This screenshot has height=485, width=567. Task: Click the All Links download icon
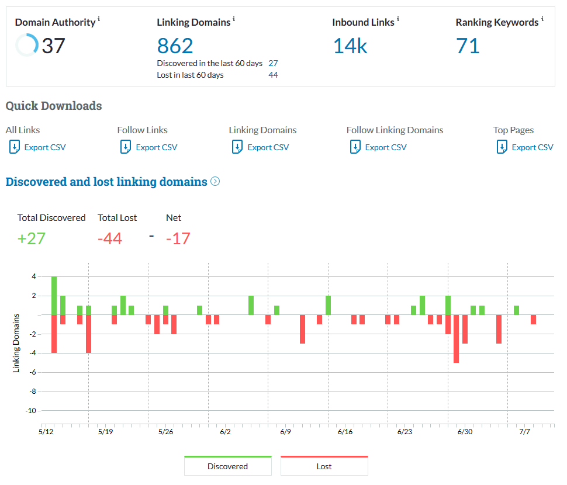(15, 147)
